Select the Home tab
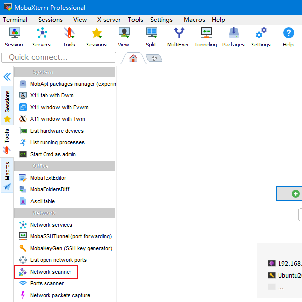Screen dimensions: 302x302 coord(133,58)
